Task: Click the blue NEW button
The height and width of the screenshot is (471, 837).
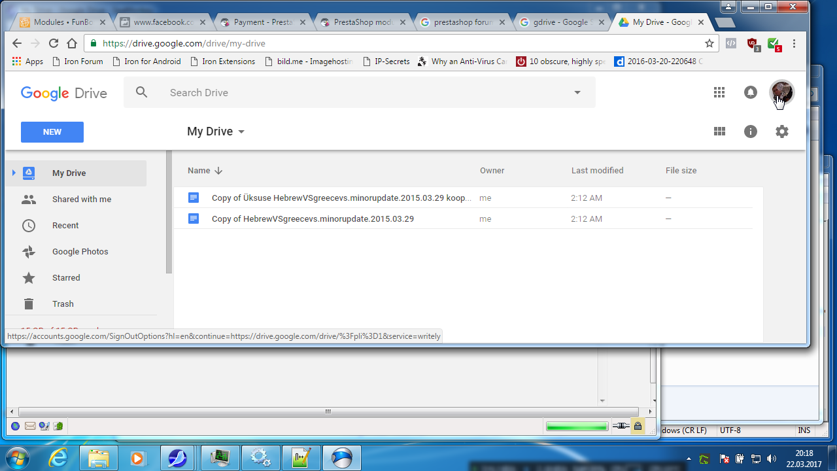Action: point(52,131)
